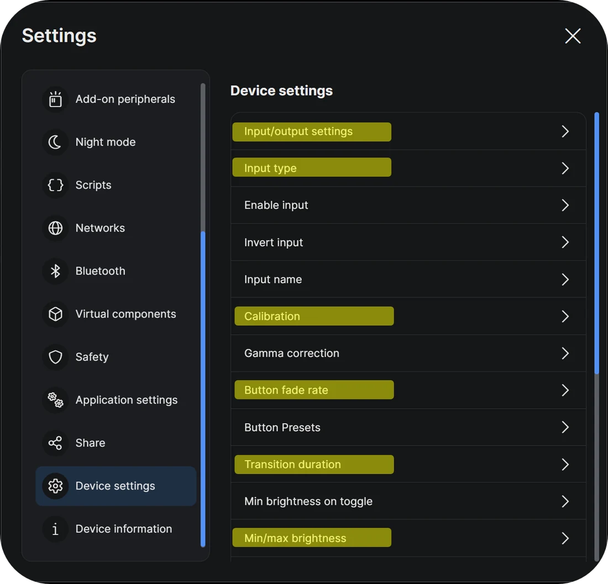Click the Add-on peripherals plug icon
The image size is (608, 584).
[55, 99]
